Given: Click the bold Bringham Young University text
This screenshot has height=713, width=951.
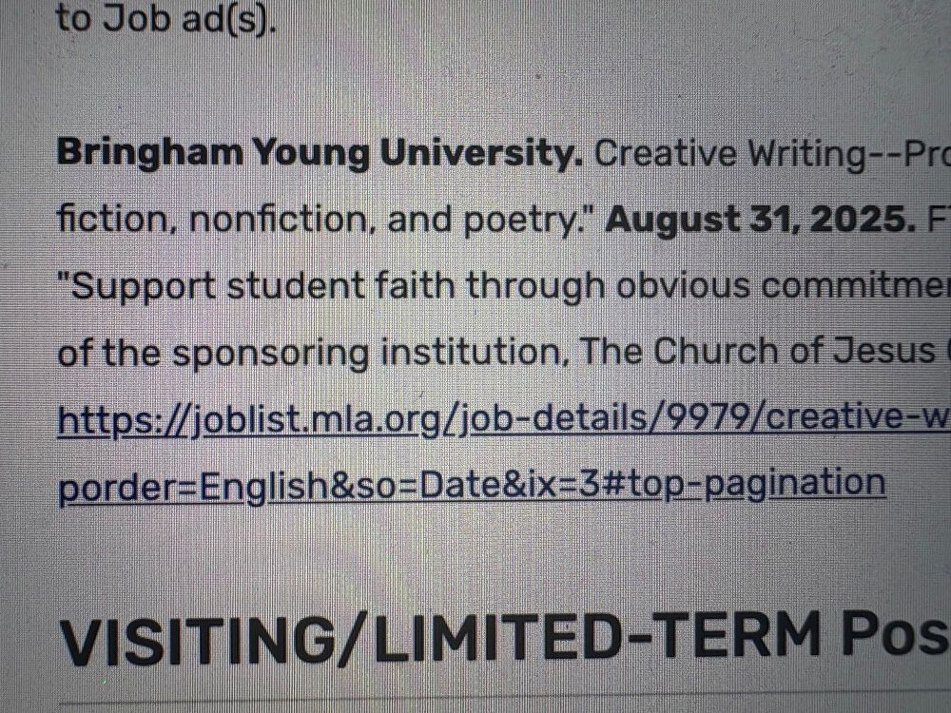Looking at the screenshot, I should point(320,154).
